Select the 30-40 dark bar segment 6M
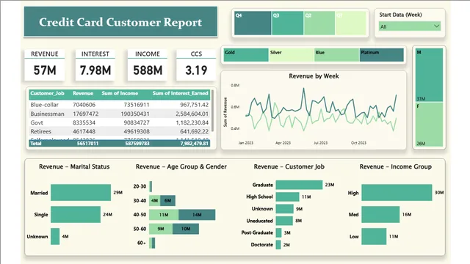This screenshot has width=470, height=264. (168, 200)
